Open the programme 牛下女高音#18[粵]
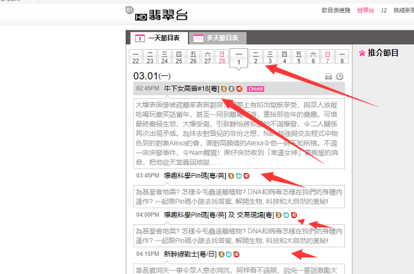 (191, 88)
